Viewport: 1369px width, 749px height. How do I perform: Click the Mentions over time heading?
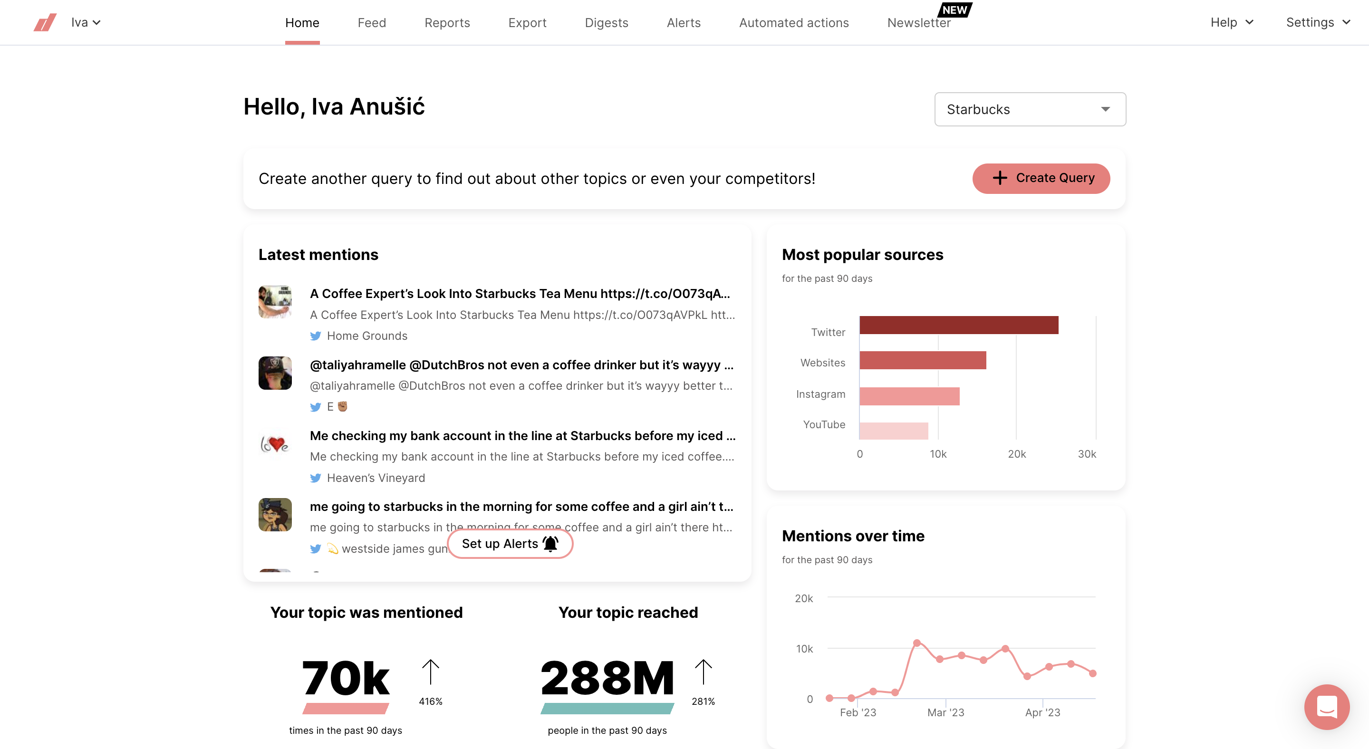click(853, 536)
